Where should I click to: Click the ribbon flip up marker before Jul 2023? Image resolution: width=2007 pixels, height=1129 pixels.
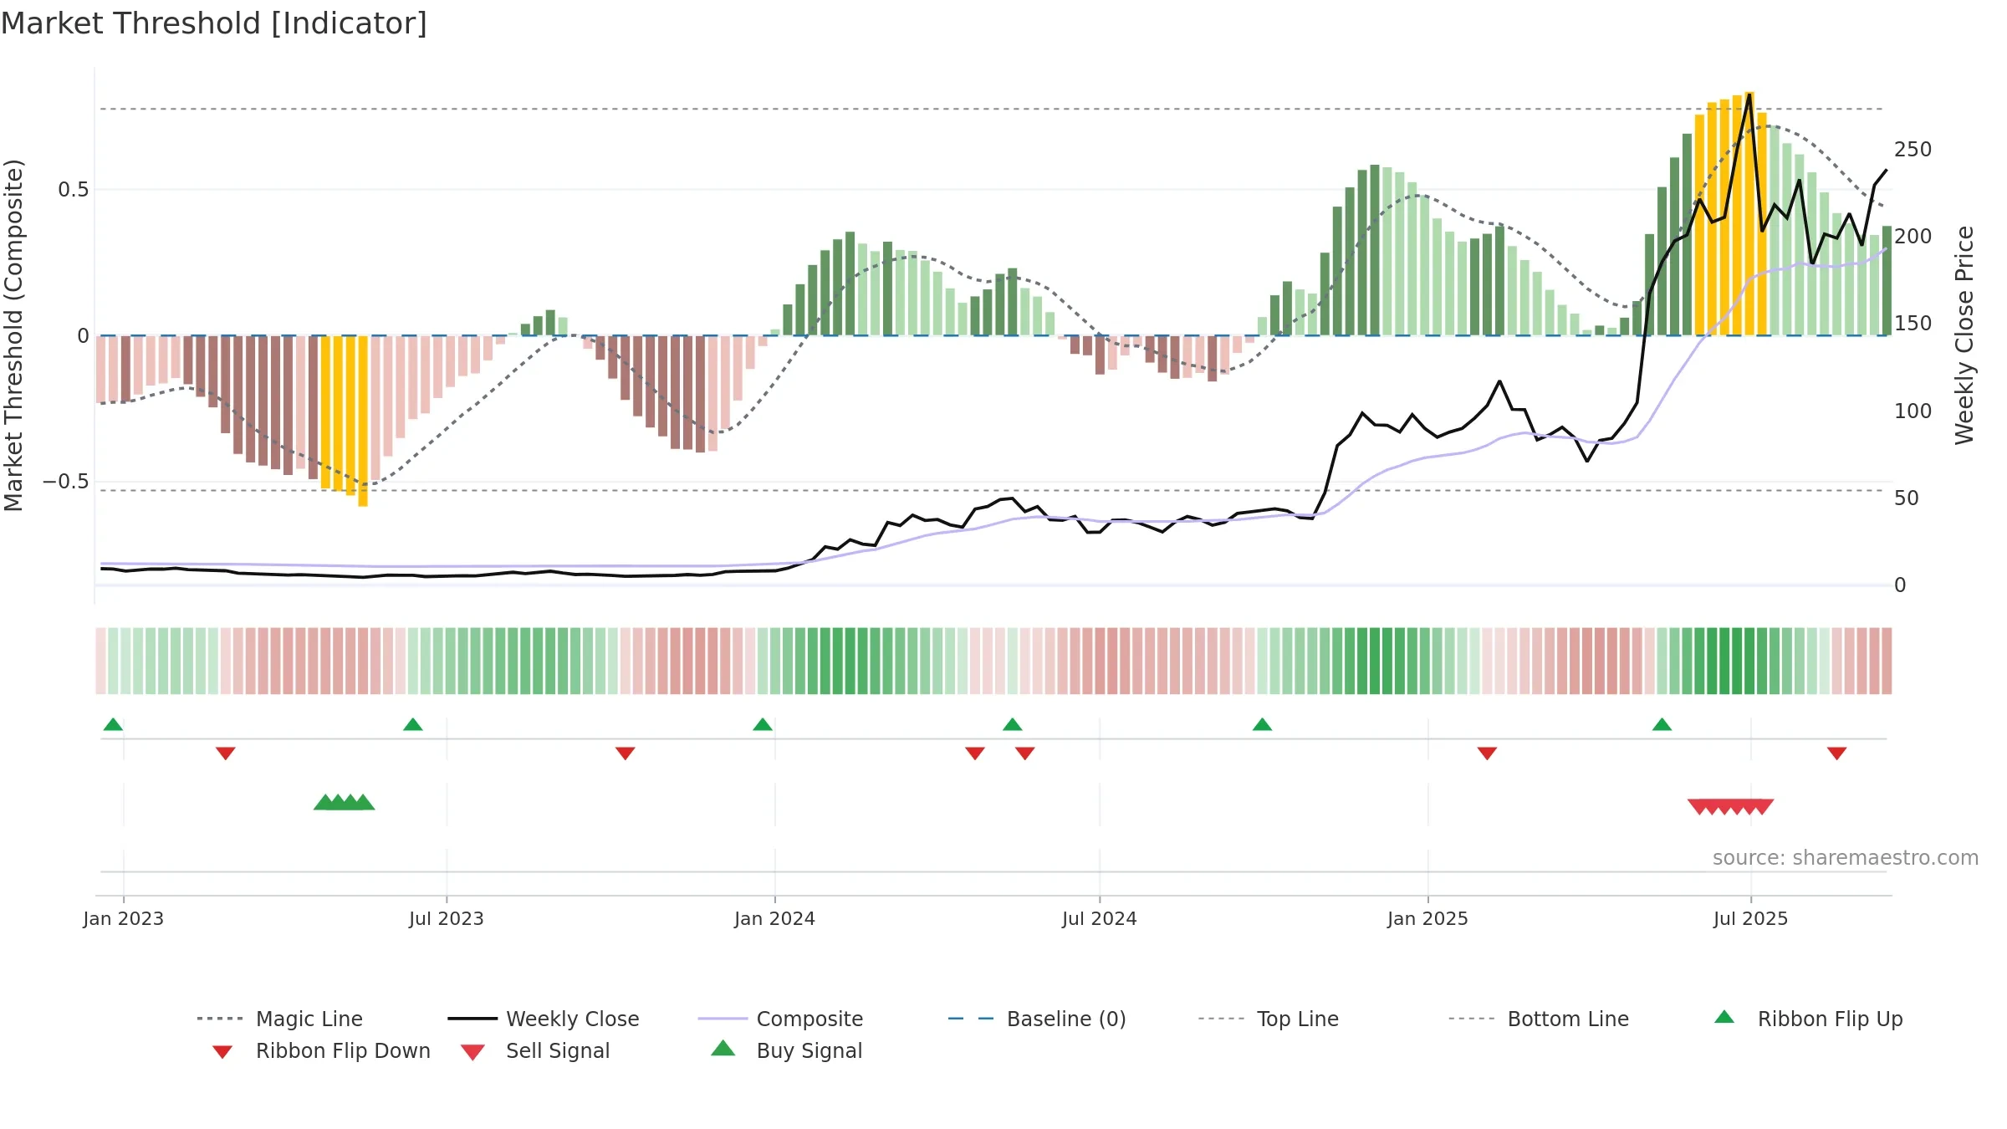(412, 724)
